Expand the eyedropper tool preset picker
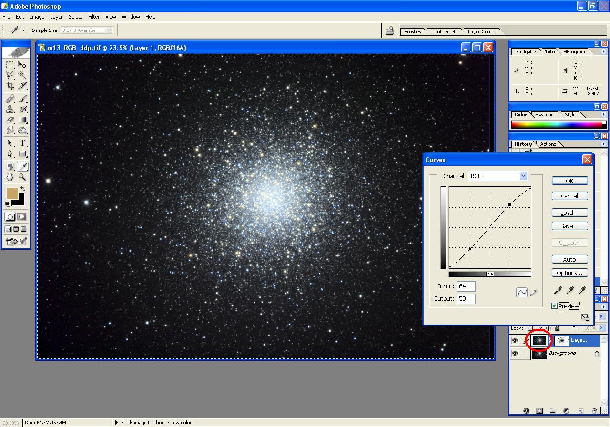The height and width of the screenshot is (427, 610). [x=23, y=30]
